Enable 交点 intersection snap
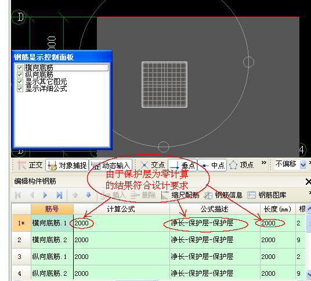The height and width of the screenshot is (281, 311). click(152, 165)
